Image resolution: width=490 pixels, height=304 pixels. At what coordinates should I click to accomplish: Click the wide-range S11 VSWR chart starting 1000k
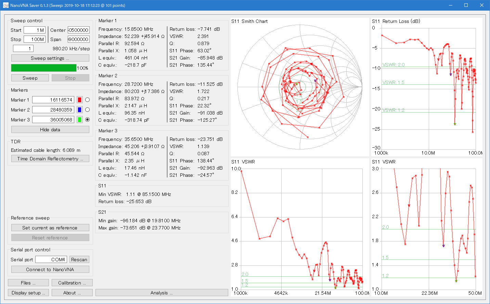(300, 227)
